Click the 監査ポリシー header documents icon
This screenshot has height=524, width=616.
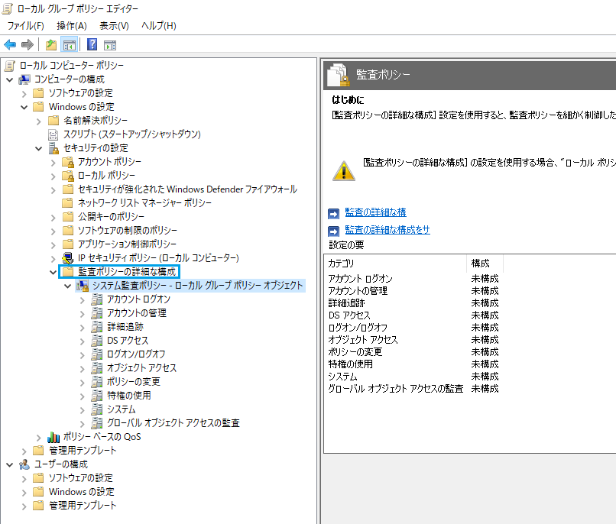[339, 75]
